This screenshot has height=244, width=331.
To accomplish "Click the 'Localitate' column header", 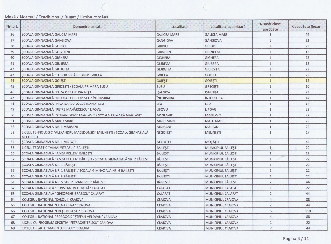I will point(180,26).
